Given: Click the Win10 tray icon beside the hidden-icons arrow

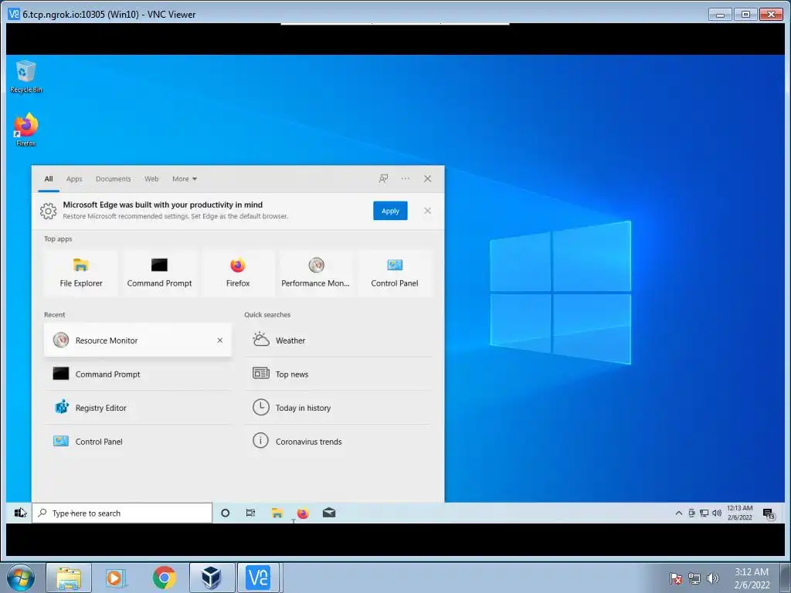Looking at the screenshot, I should [691, 513].
